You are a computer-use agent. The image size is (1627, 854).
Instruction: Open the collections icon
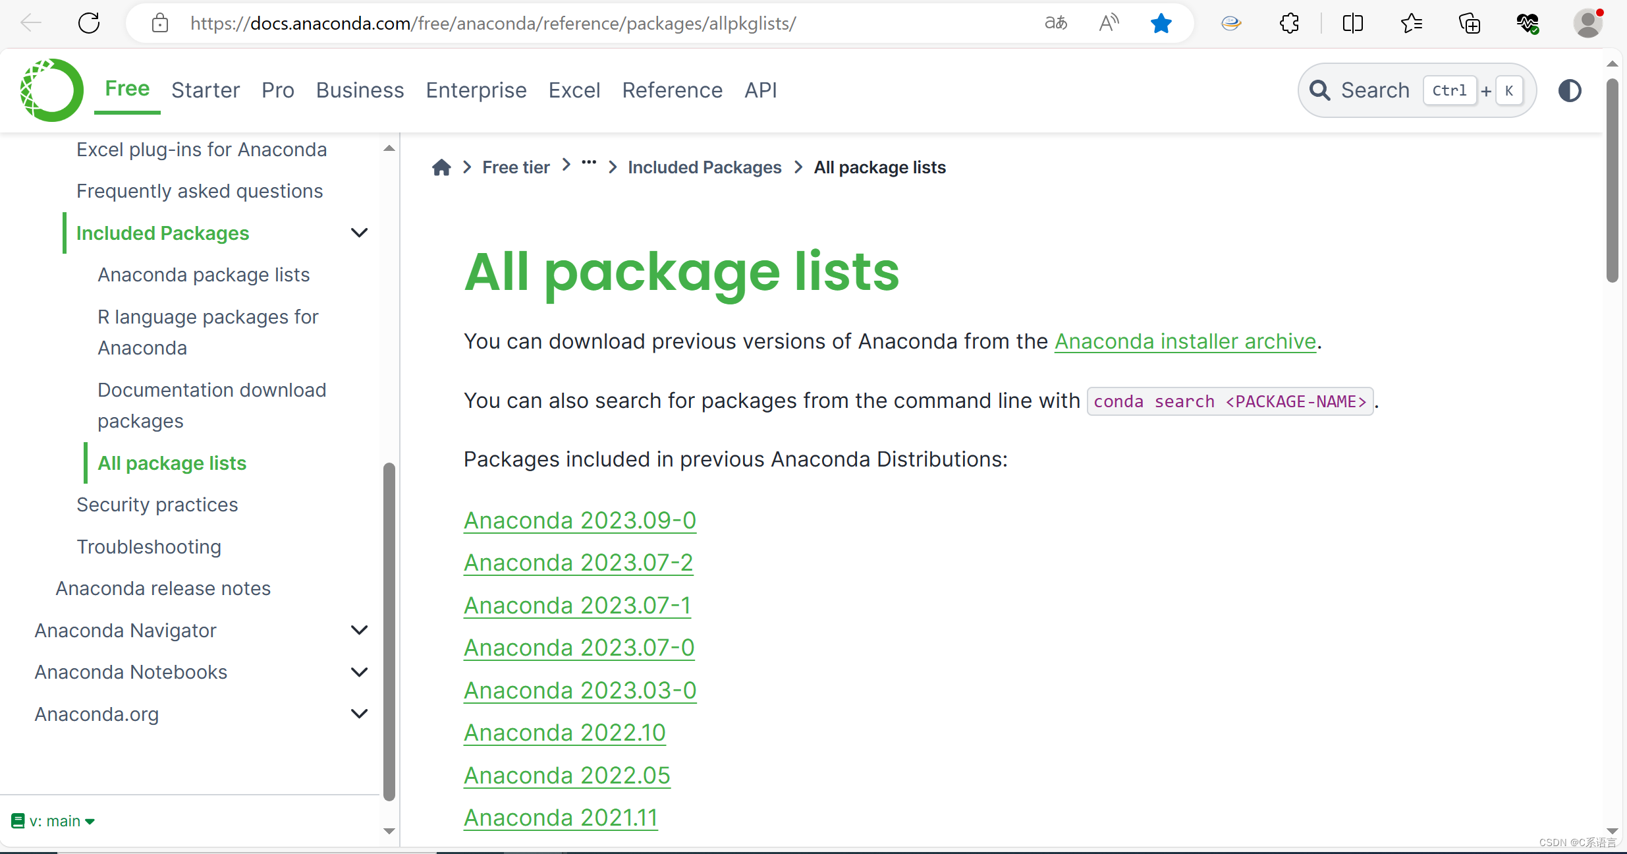coord(1470,24)
